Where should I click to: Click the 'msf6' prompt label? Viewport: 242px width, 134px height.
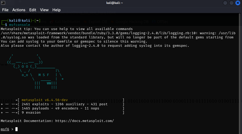(5, 129)
